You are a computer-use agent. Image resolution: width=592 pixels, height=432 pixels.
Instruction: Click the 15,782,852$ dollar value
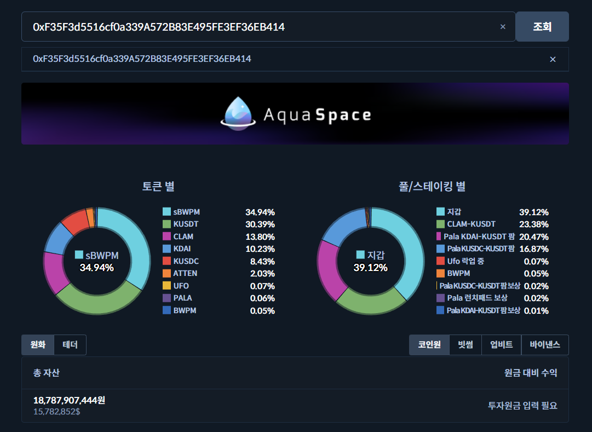[56, 411]
